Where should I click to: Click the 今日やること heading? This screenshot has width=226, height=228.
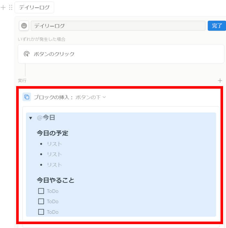click(56, 180)
